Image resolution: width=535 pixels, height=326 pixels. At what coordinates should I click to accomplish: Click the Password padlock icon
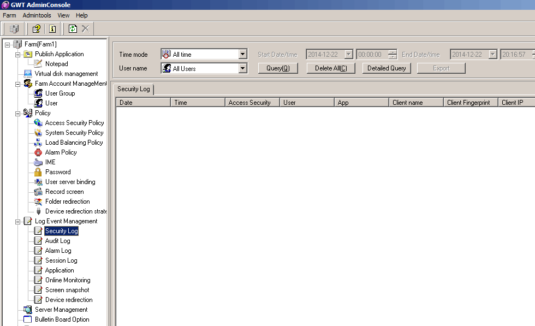[38, 172]
